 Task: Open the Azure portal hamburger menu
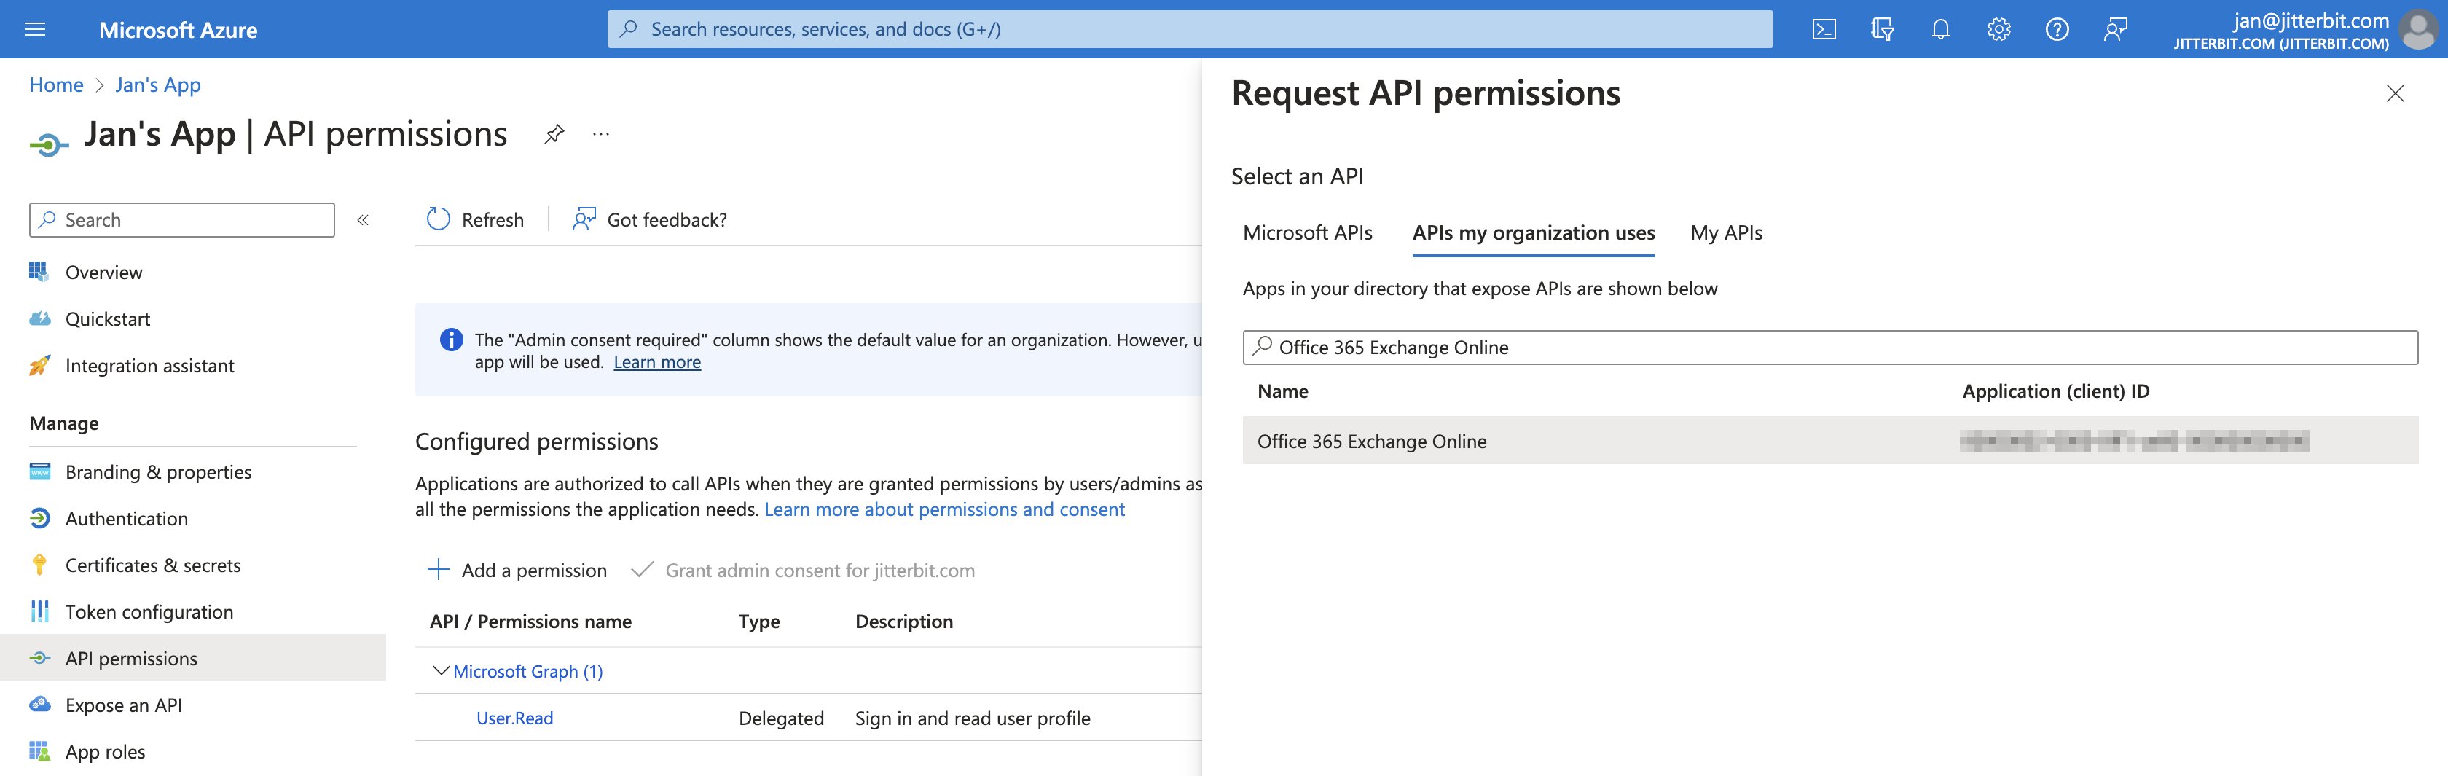point(35,29)
